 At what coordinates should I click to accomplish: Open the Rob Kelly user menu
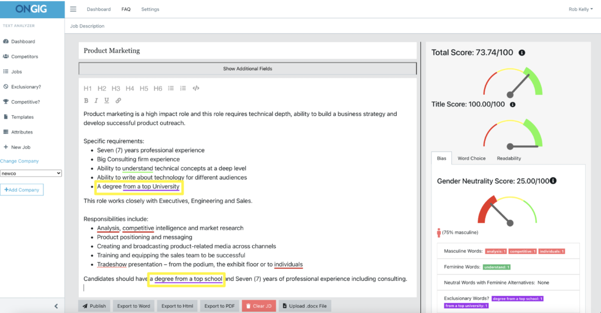click(580, 9)
